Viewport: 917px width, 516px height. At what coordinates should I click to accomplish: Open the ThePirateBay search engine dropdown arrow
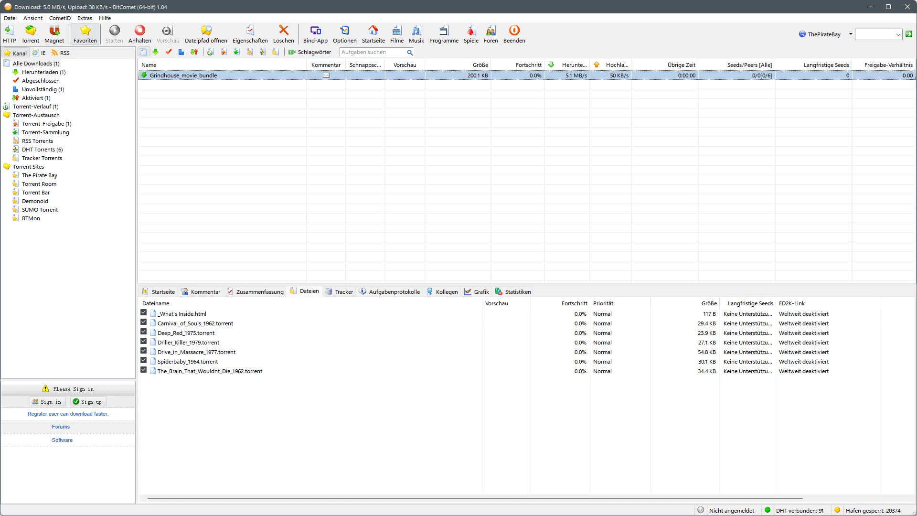[x=851, y=34]
